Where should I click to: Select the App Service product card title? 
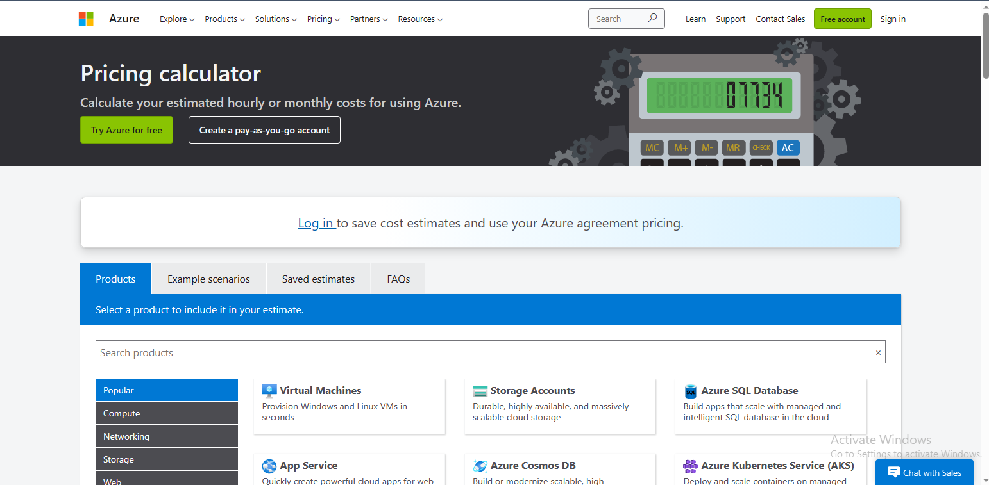[309, 465]
